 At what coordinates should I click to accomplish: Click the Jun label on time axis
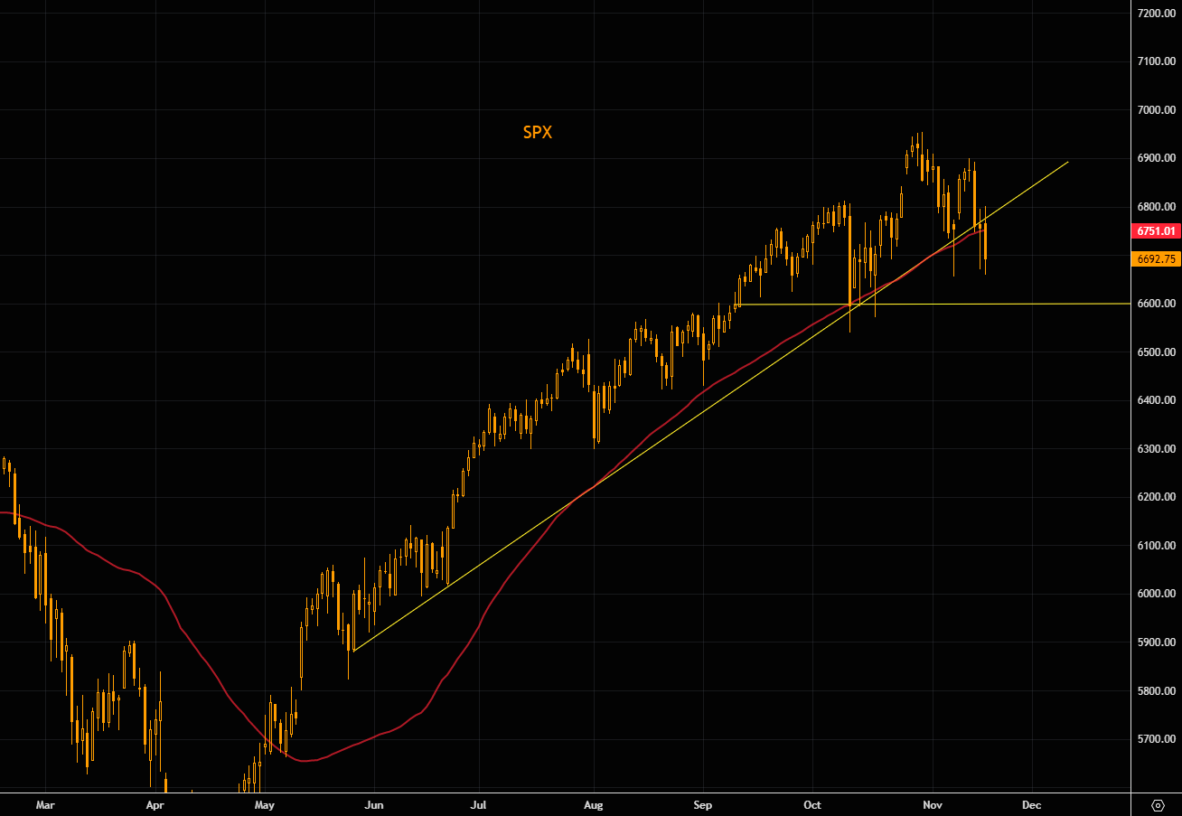click(x=374, y=803)
